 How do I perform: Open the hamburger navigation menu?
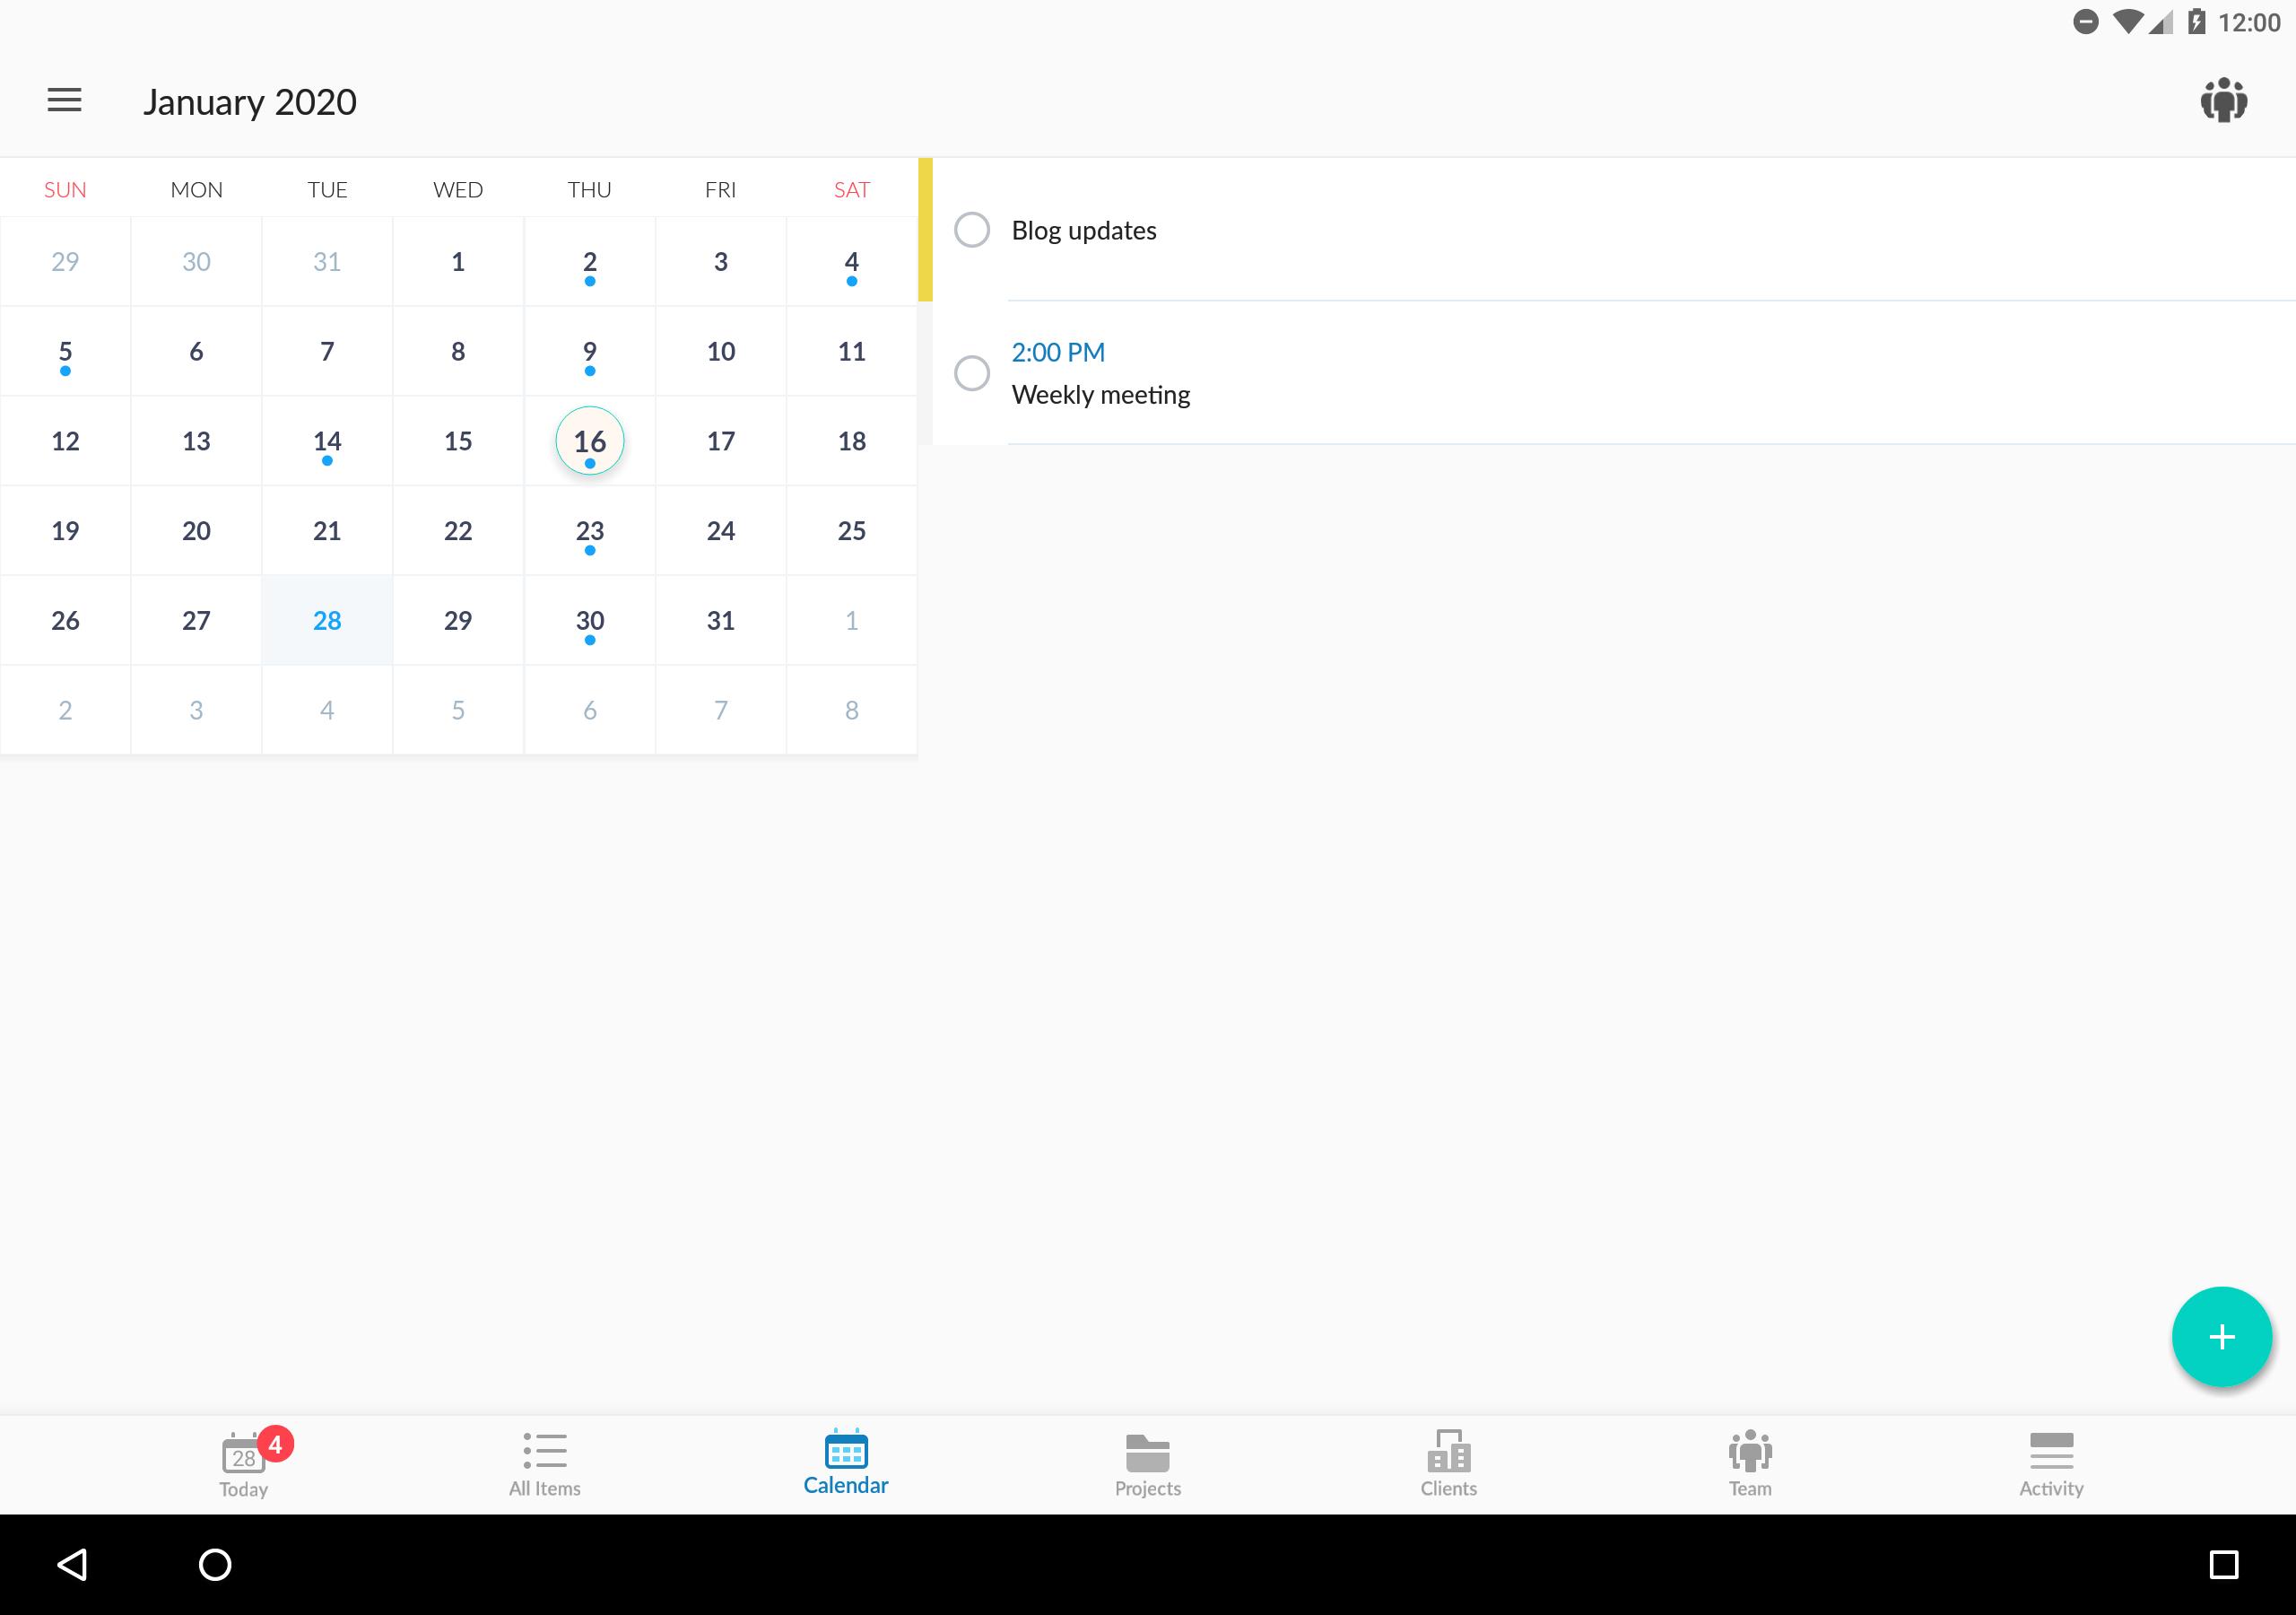pos(64,100)
